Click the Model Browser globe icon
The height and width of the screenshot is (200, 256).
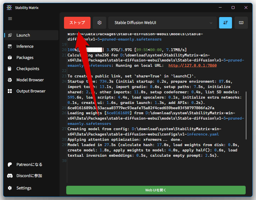[x=10, y=80]
